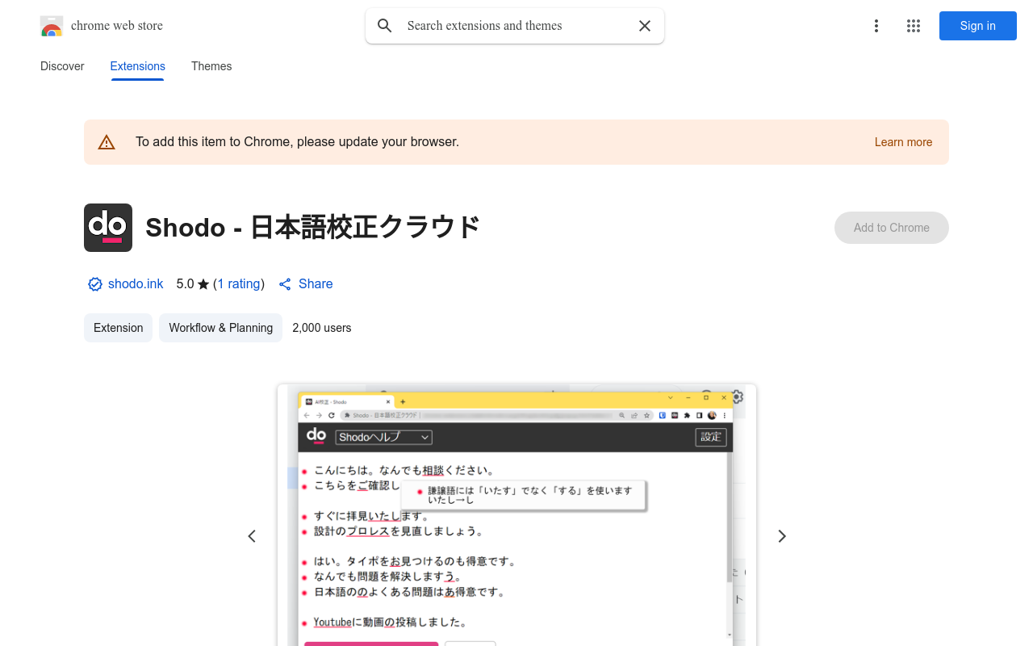Select the search magnifier icon
This screenshot has height=646, width=1033.
[384, 25]
